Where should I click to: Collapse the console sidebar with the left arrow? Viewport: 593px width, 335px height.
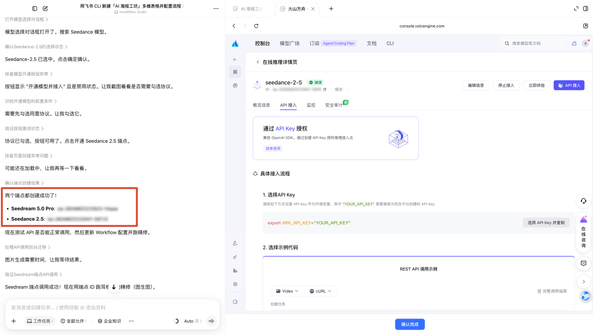click(235, 59)
